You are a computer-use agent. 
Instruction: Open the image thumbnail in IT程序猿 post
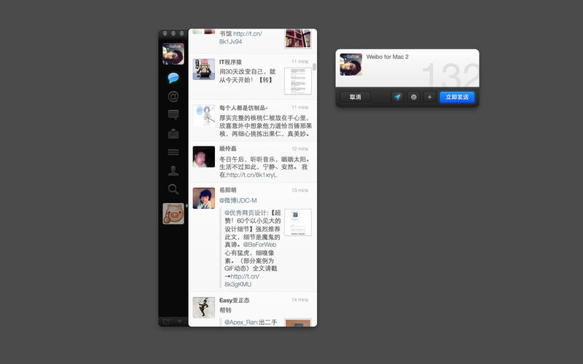click(x=298, y=81)
